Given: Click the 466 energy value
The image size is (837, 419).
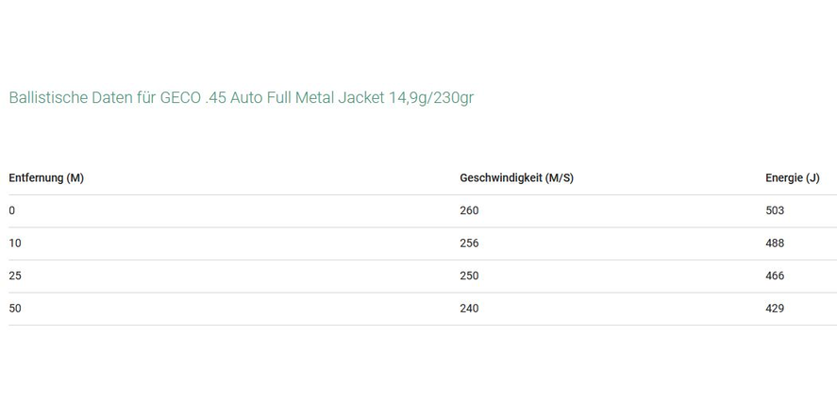Looking at the screenshot, I should tap(775, 276).
